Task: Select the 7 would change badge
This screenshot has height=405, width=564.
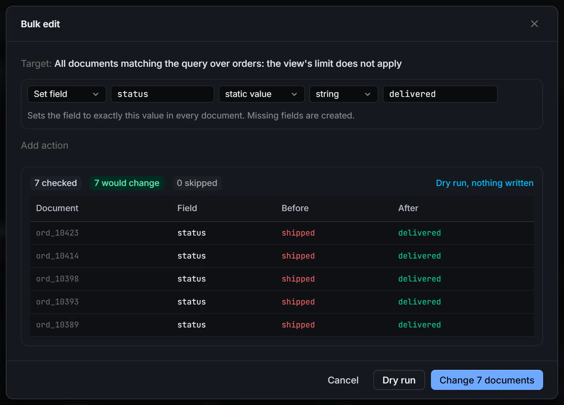Action: coord(127,183)
